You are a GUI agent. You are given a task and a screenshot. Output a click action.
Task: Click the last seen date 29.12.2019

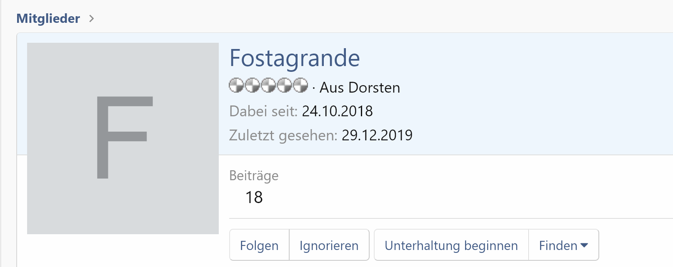[x=377, y=135]
